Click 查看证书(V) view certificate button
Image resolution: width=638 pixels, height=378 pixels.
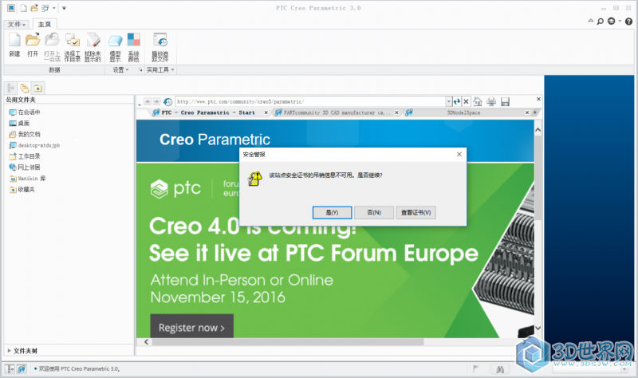pos(415,212)
